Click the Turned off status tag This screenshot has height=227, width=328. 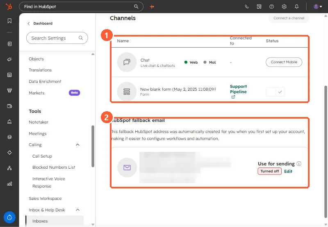pyautogui.click(x=270, y=171)
